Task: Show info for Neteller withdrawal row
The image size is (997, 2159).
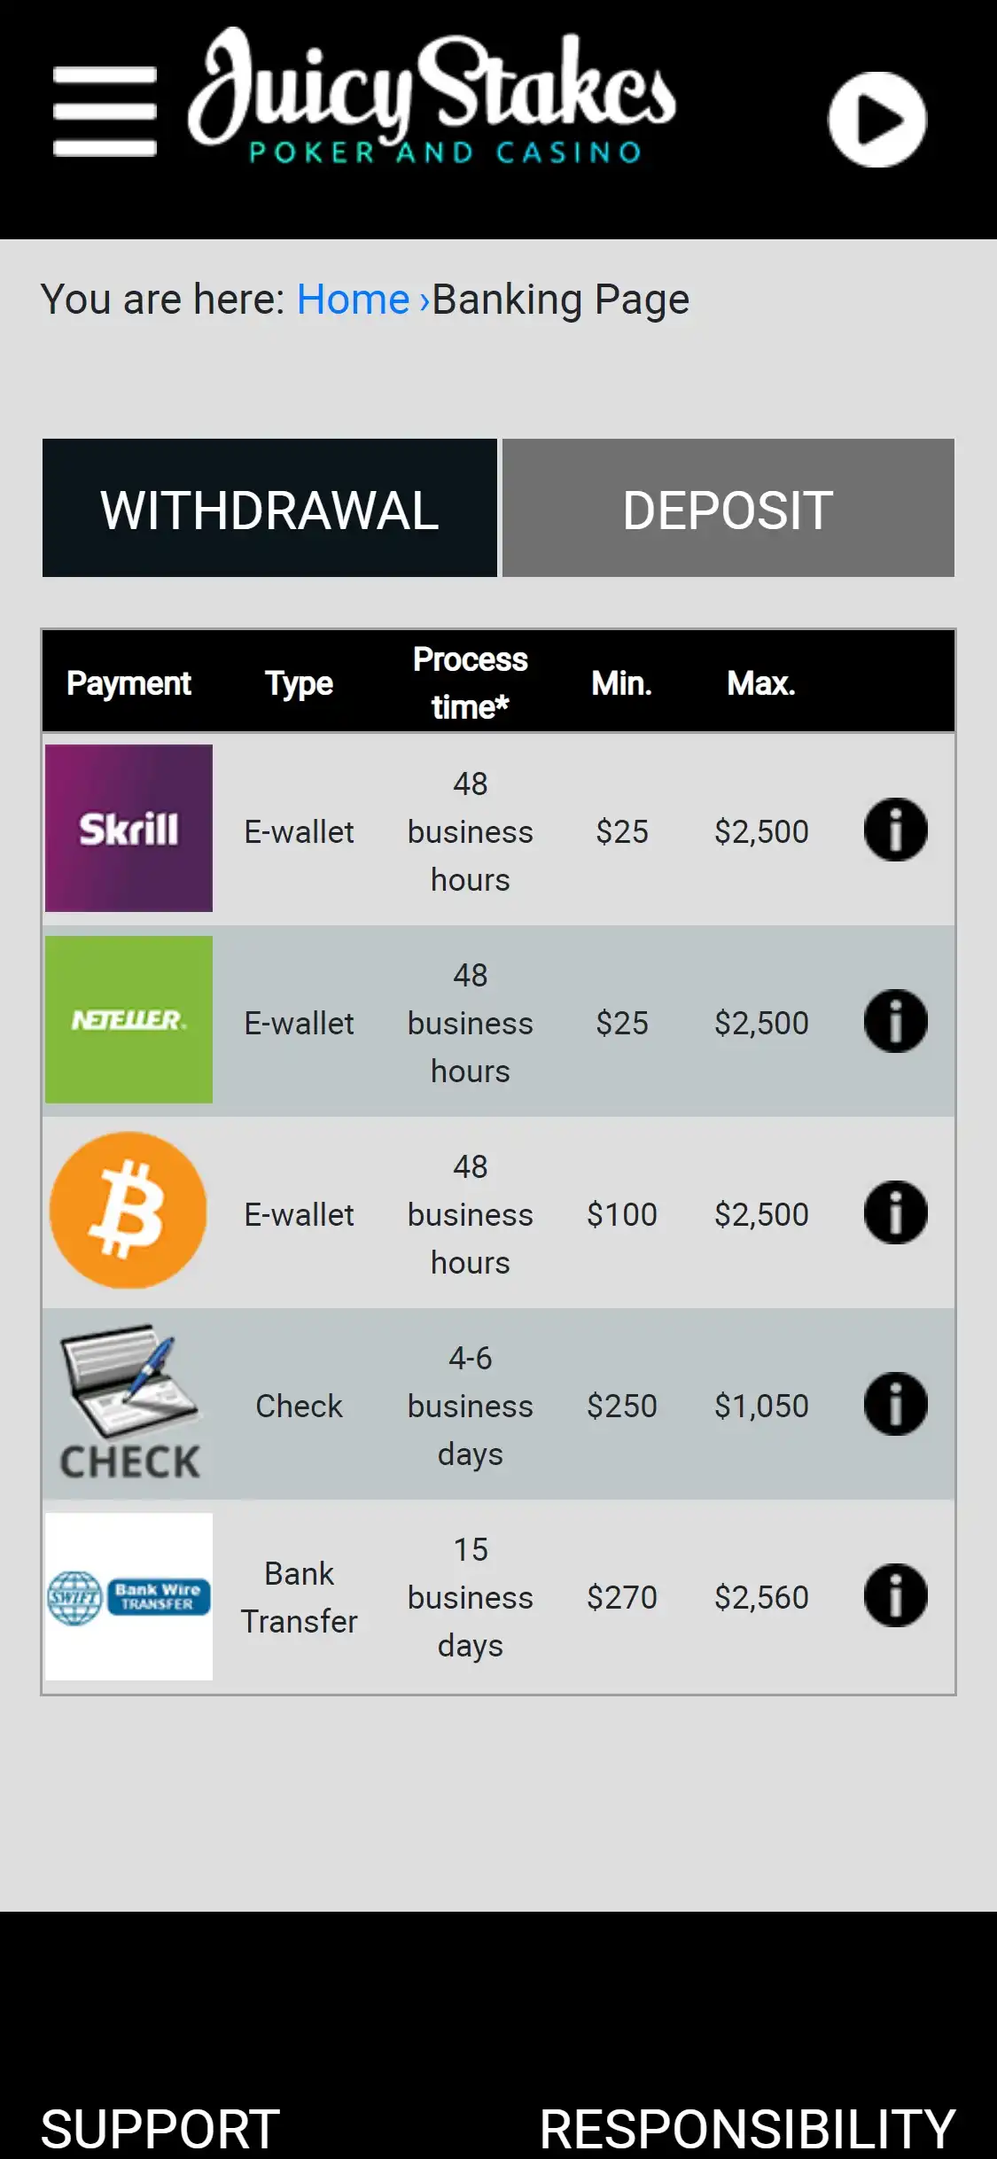Action: point(895,1022)
